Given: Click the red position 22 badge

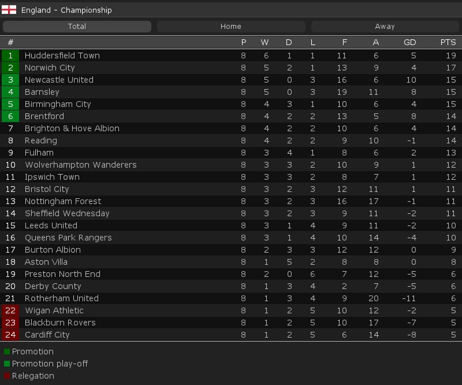Looking at the screenshot, I should [10, 310].
